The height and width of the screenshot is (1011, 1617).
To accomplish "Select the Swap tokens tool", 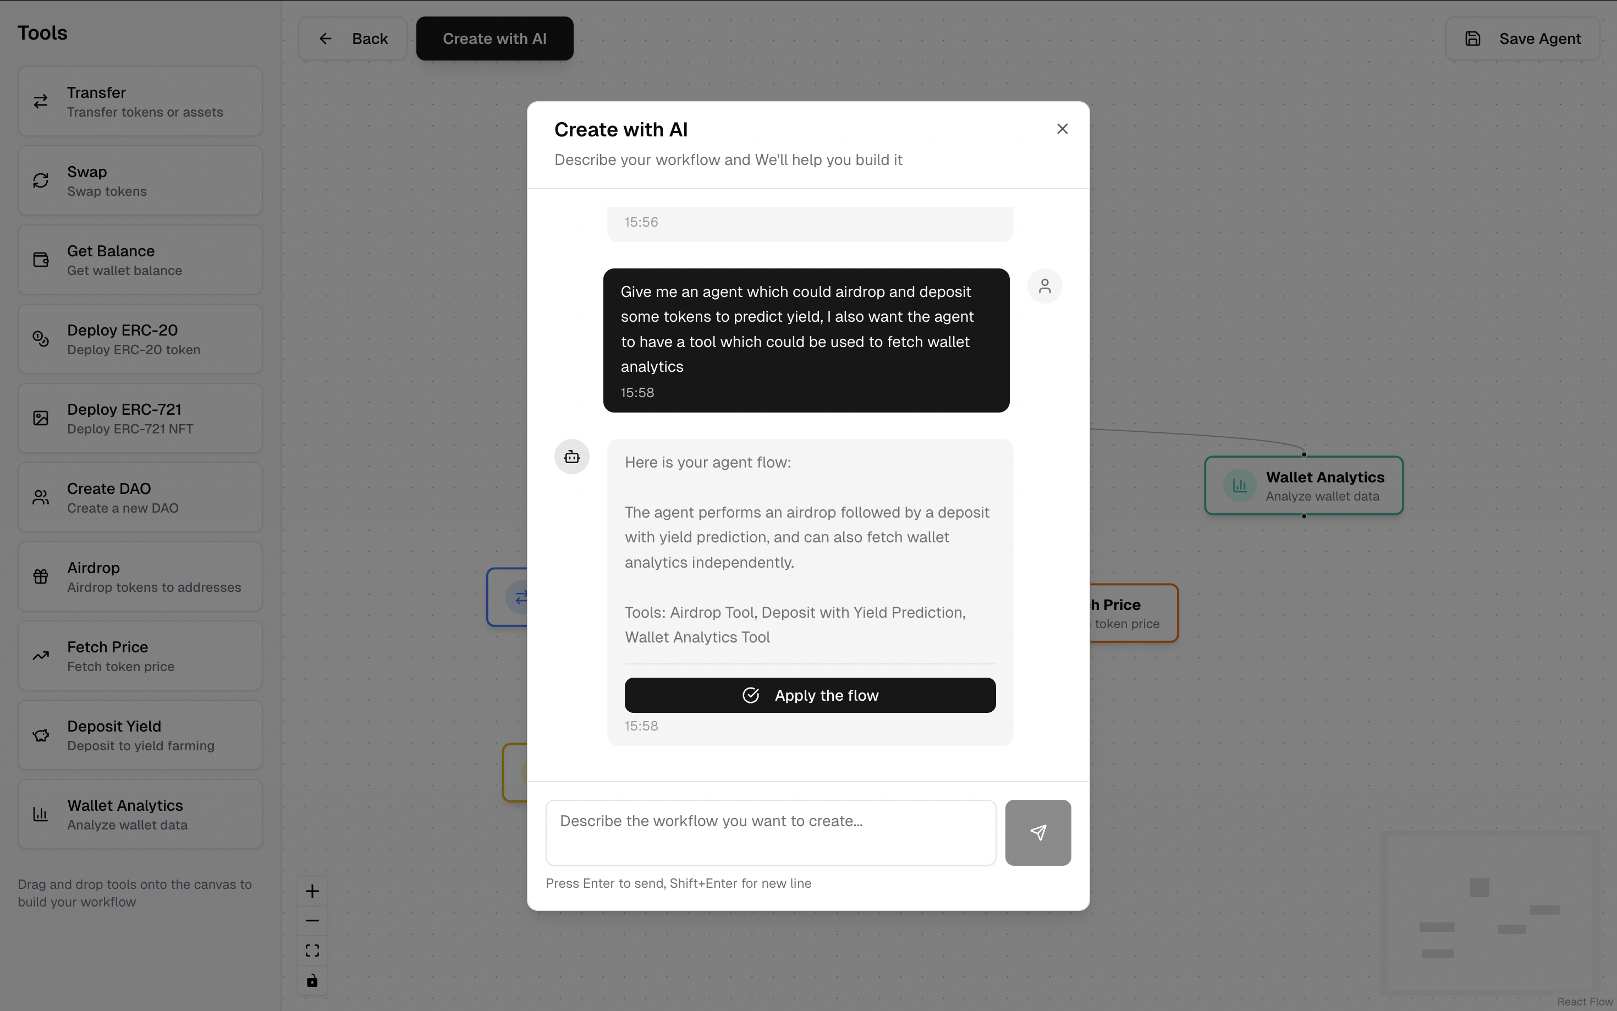I will (x=140, y=180).
